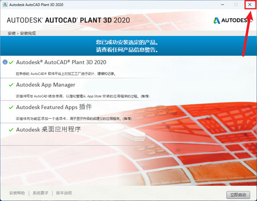Click the green checkmark next to Autodesk 桌面应用程序
The height and width of the screenshot is (201, 257).
pos(11,129)
